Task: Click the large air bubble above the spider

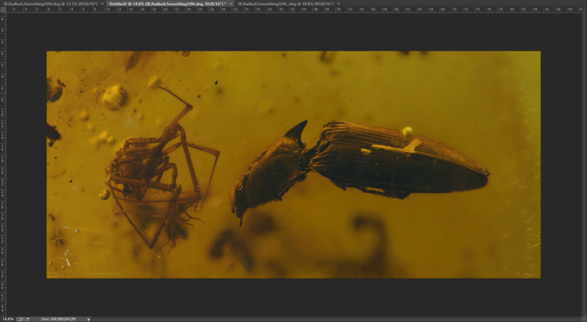Action: pyautogui.click(x=114, y=96)
